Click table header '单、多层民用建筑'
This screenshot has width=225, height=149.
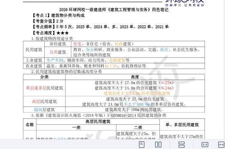pyautogui.click(x=182, y=125)
